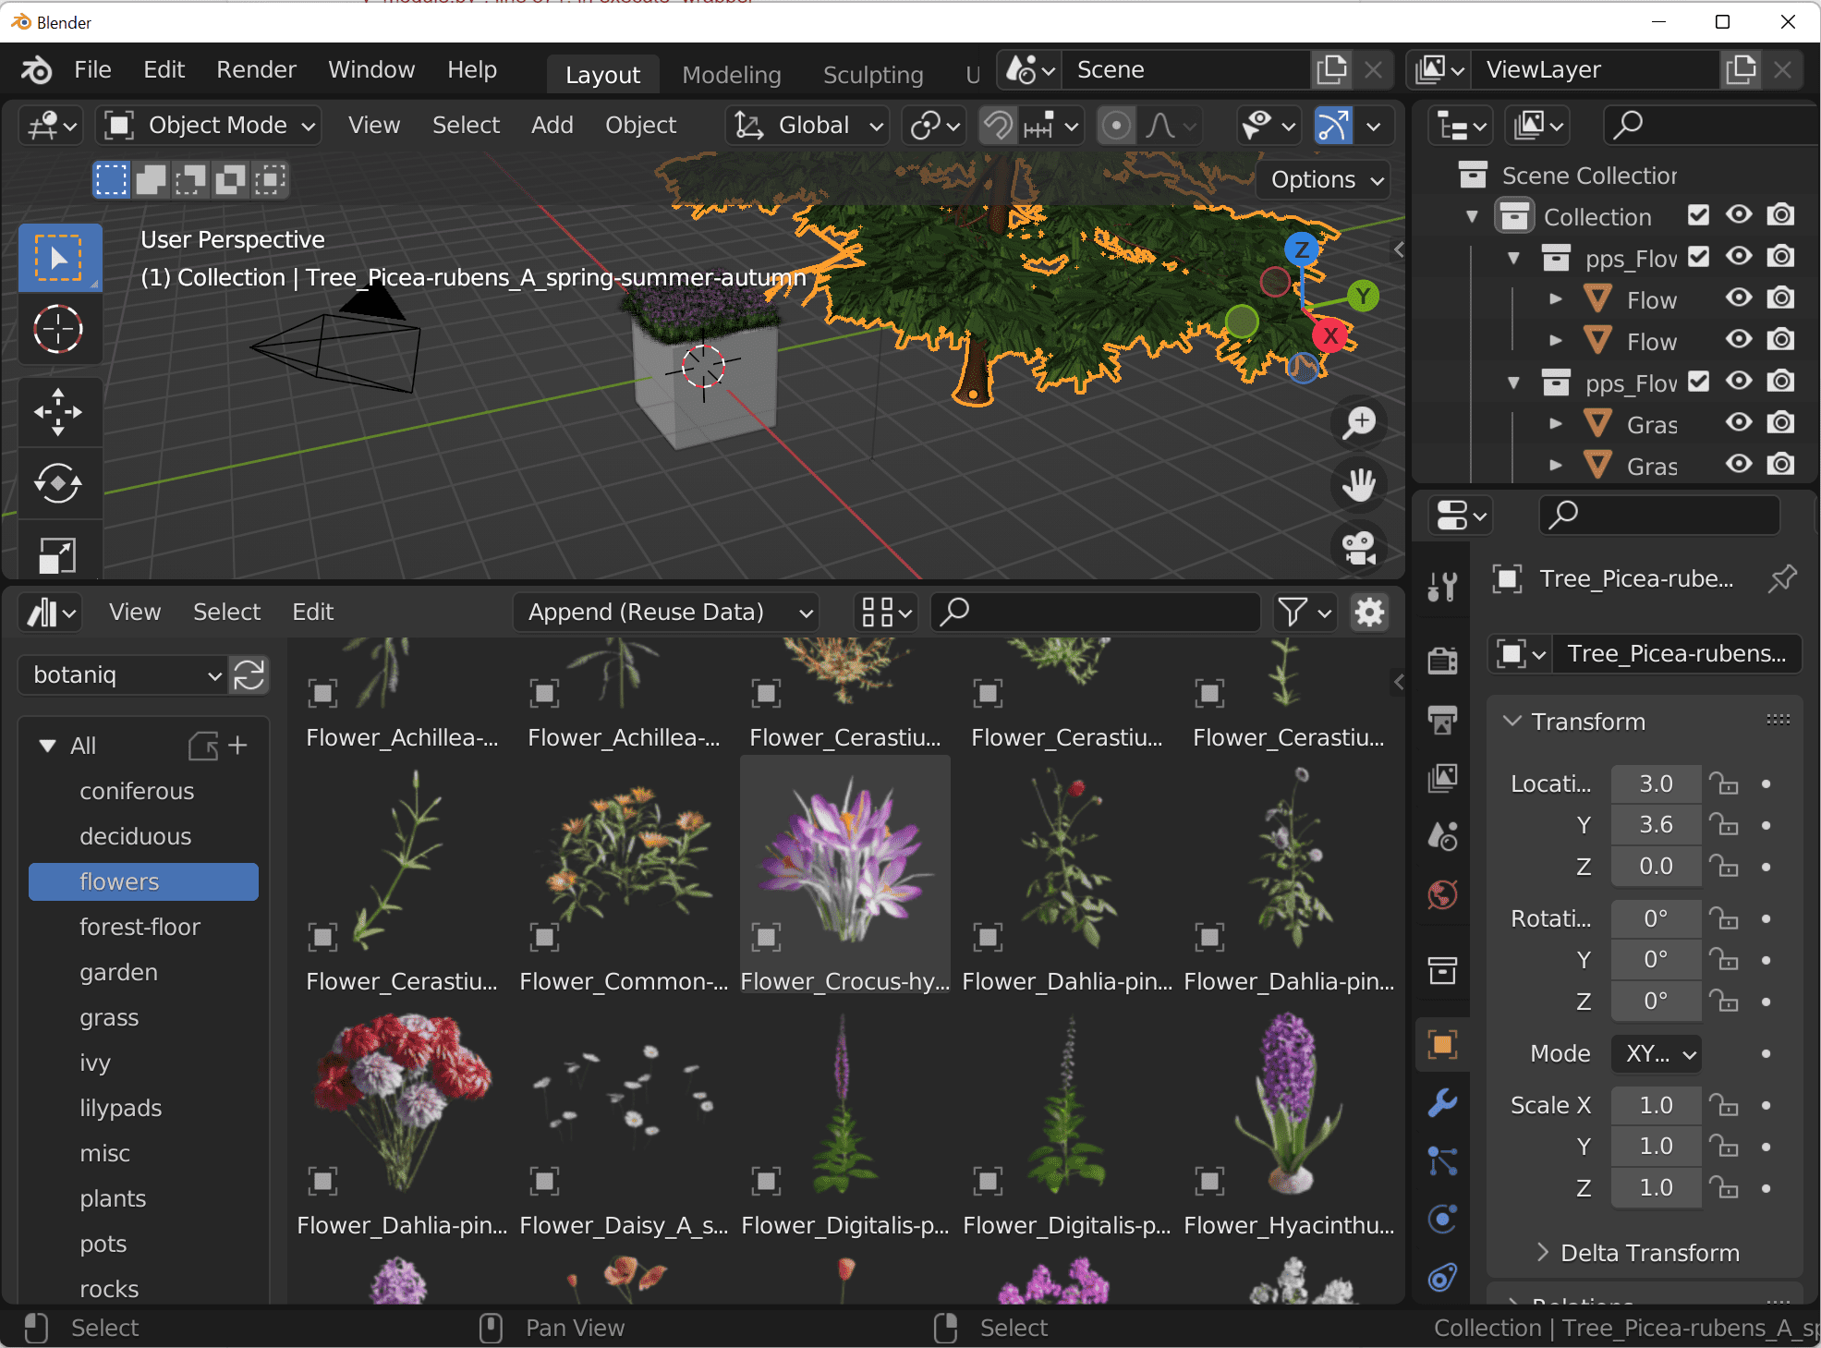Toggle first pps_Flow collection checkbox
The height and width of the screenshot is (1348, 1821).
coord(1698,257)
